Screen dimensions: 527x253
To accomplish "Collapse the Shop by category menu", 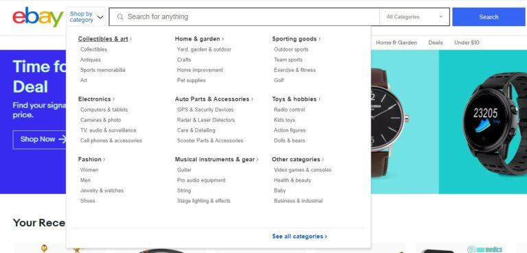I will point(86,17).
